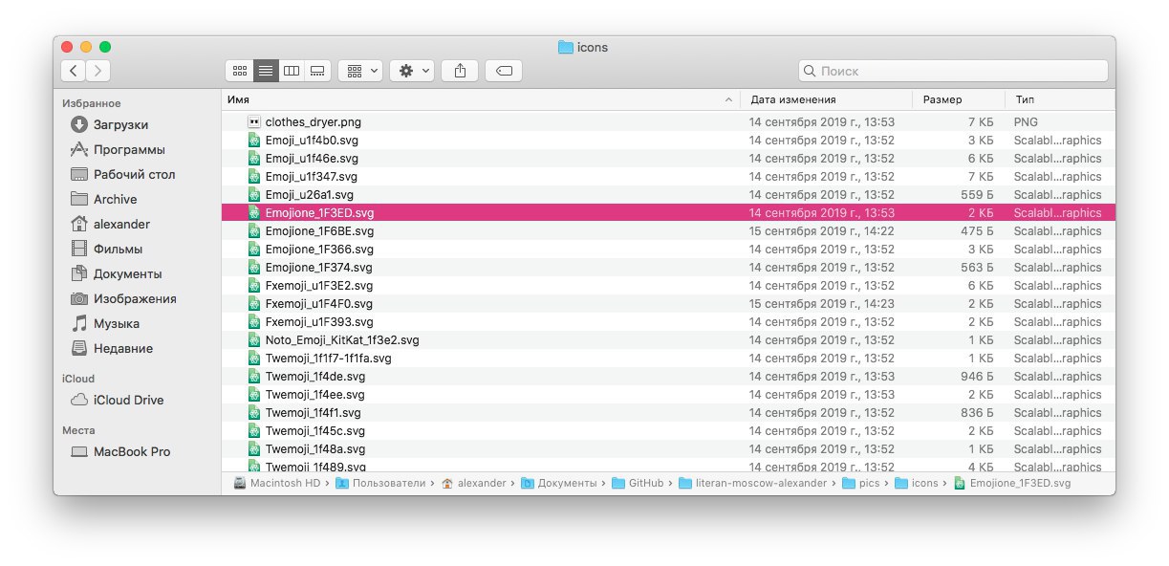Select the clothes_dryer.png file
The height and width of the screenshot is (566, 1169).
pyautogui.click(x=313, y=122)
